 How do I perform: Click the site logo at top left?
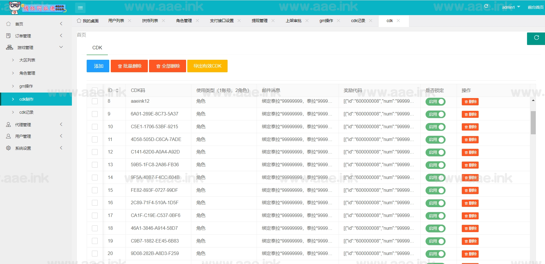coord(37,8)
